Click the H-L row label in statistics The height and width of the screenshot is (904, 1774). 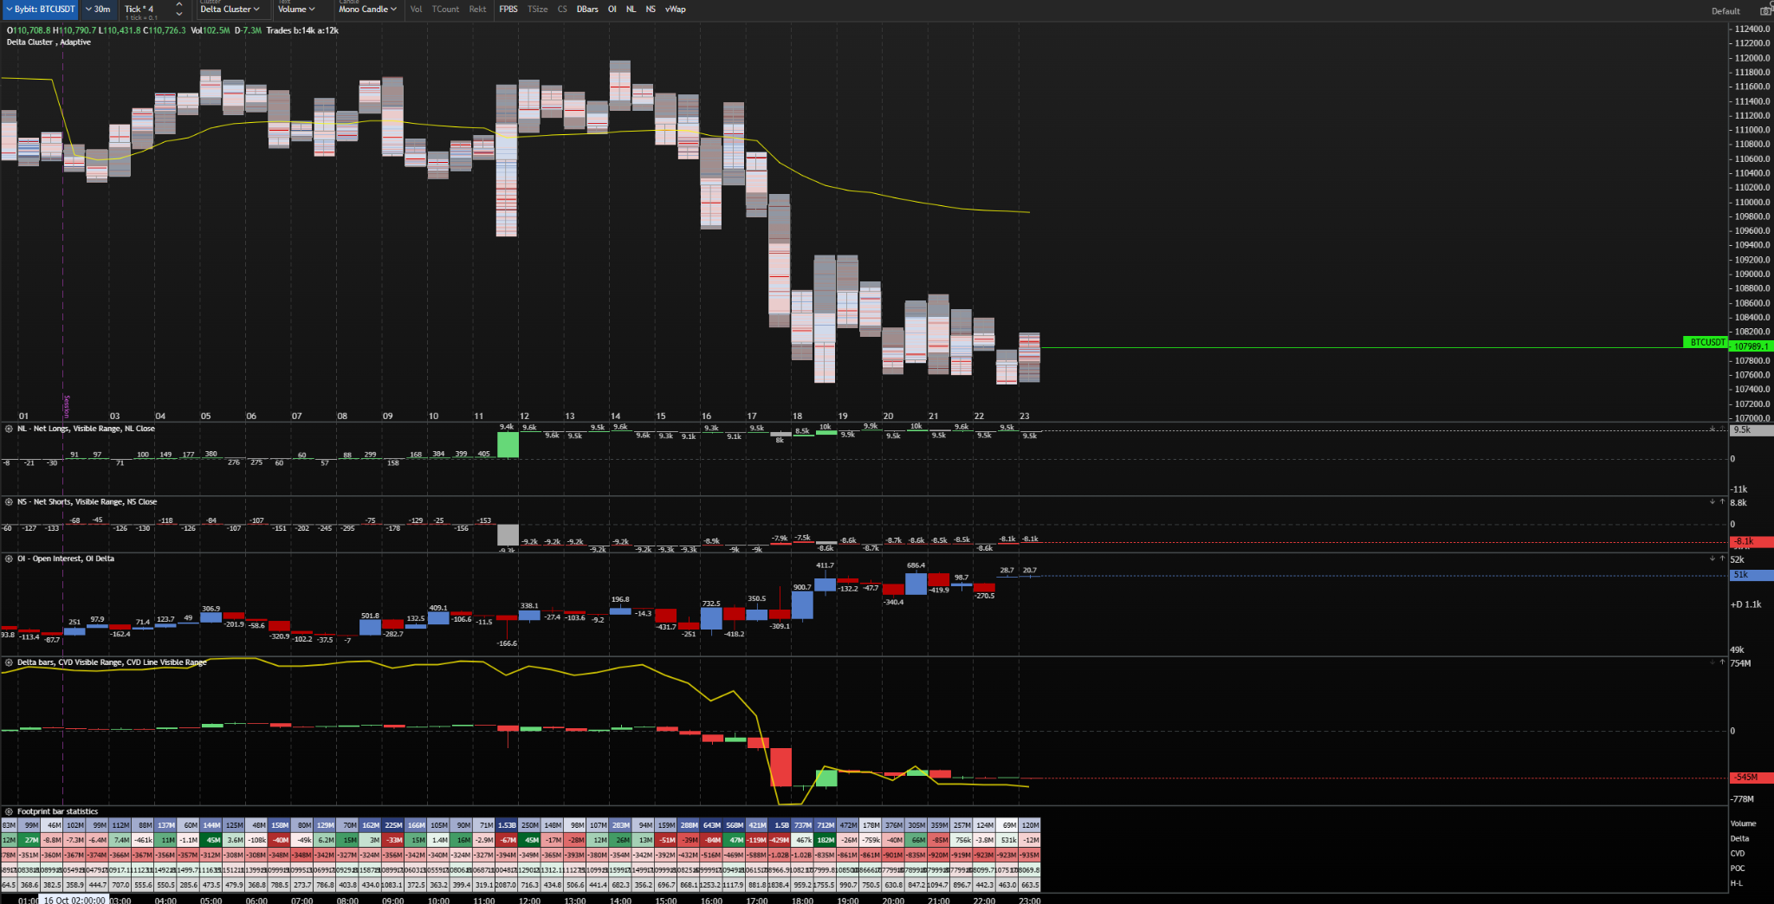click(1737, 883)
